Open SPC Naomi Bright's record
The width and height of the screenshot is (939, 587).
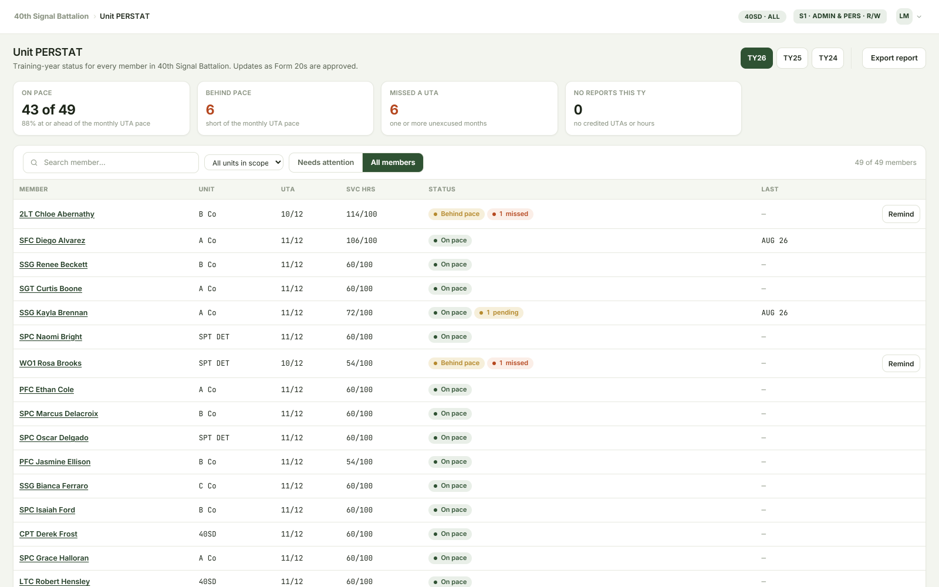[50, 337]
